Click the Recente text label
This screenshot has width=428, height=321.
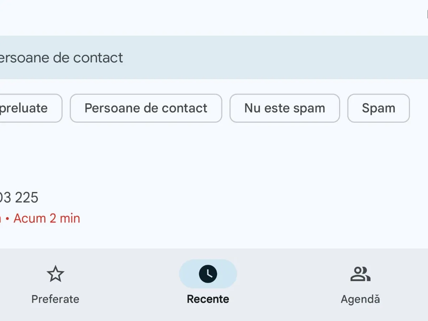208,299
